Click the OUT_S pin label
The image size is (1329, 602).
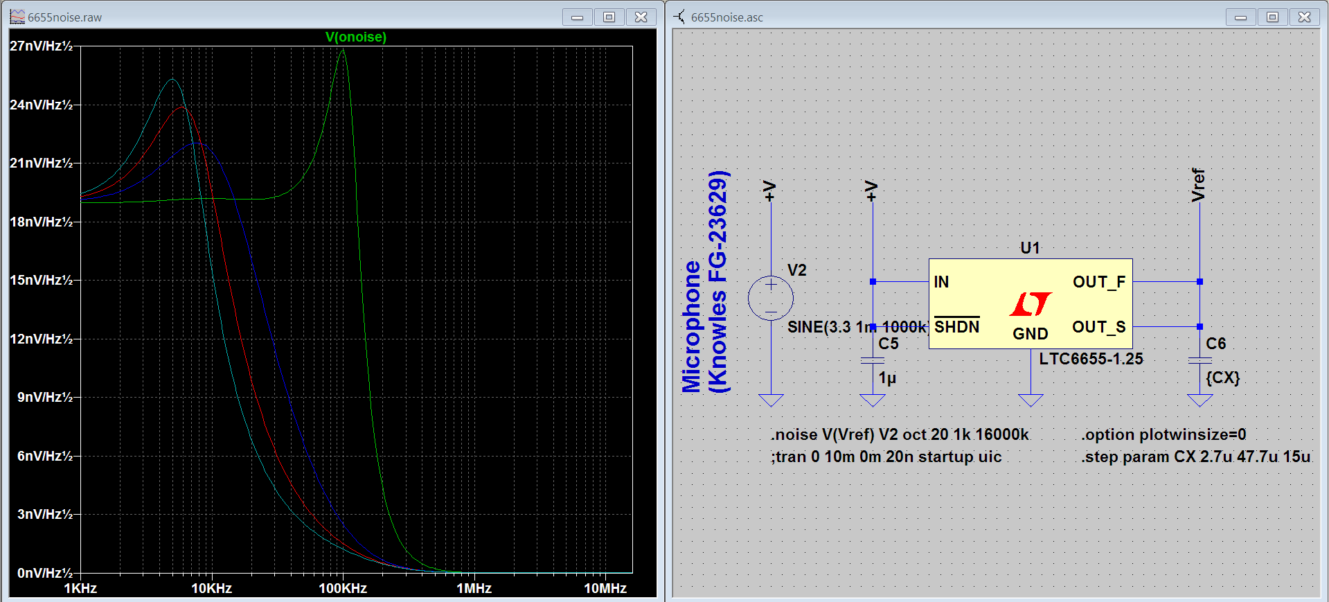pos(1099,327)
